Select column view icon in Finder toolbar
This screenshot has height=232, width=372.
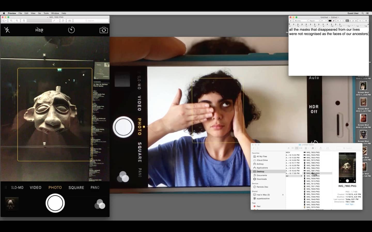point(297,148)
